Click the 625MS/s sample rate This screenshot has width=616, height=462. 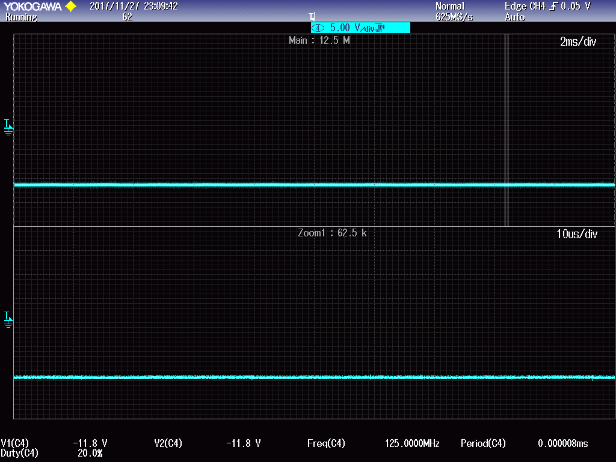point(454,17)
